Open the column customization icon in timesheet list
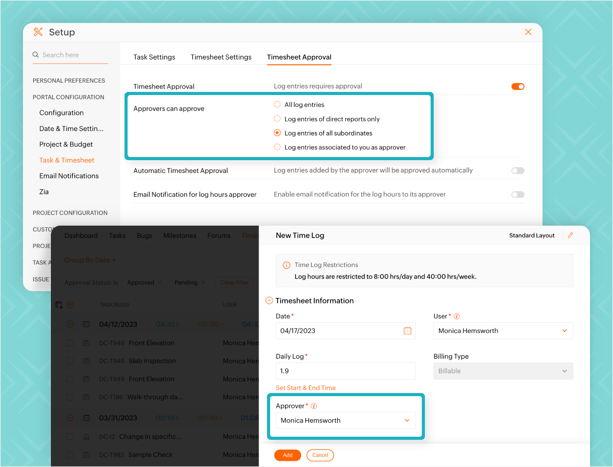Screen dimensions: 613x467 pos(59,305)
